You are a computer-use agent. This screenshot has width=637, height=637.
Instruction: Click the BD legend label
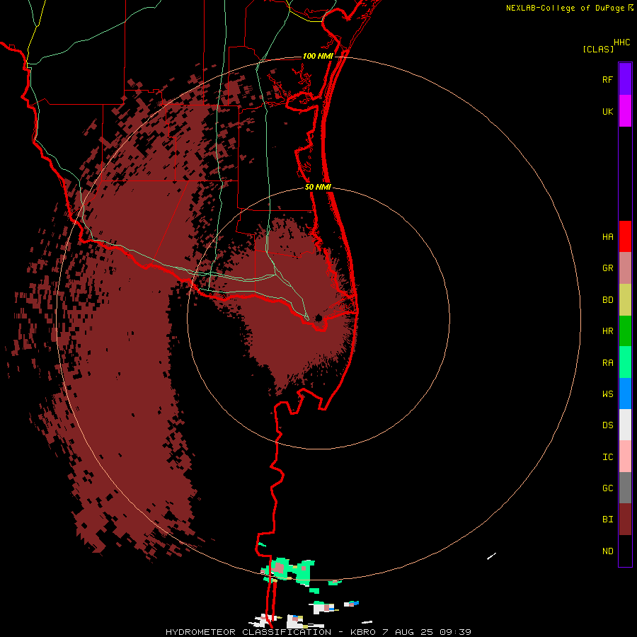click(x=607, y=300)
